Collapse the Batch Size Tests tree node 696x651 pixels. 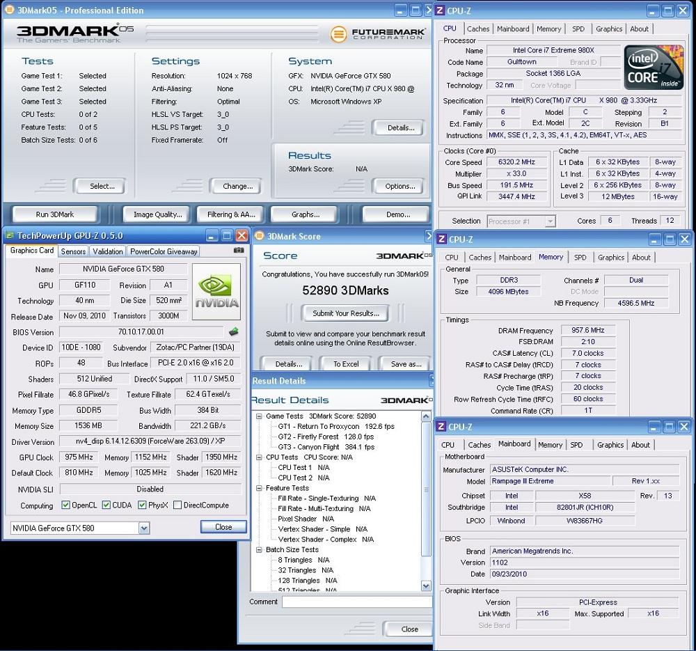click(259, 549)
